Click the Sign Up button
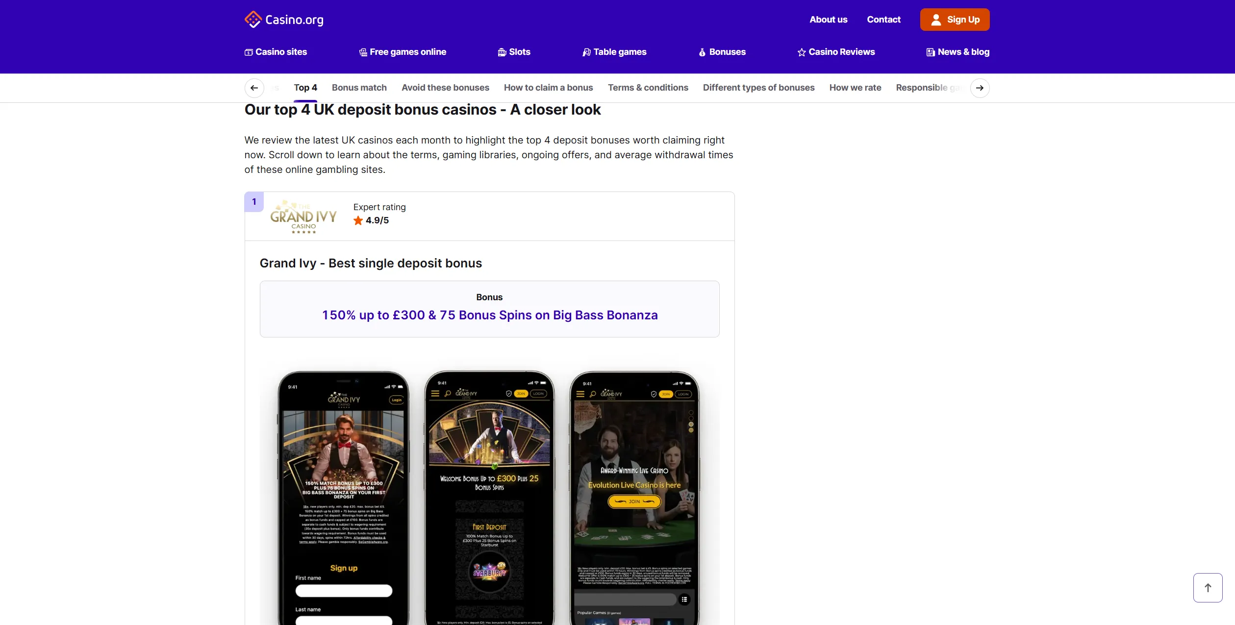 pos(955,20)
